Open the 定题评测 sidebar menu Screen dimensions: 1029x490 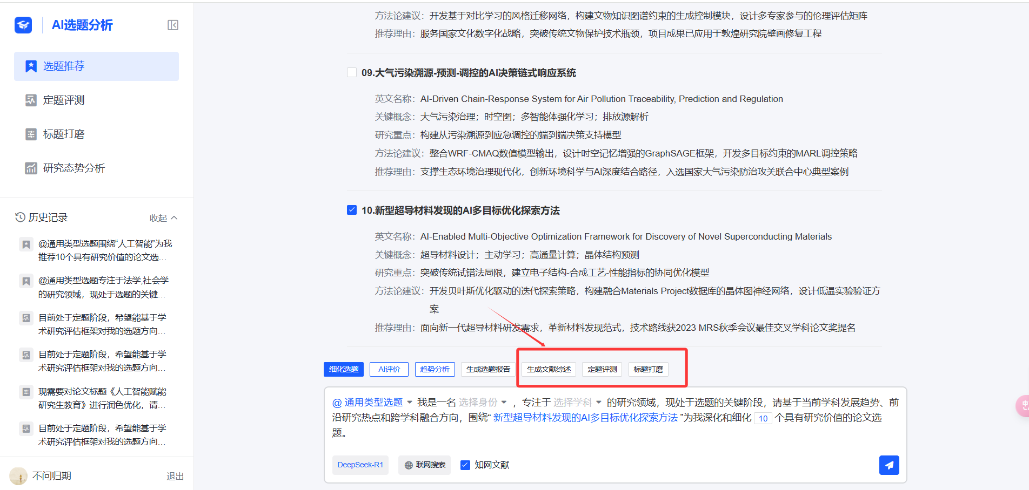click(x=64, y=100)
